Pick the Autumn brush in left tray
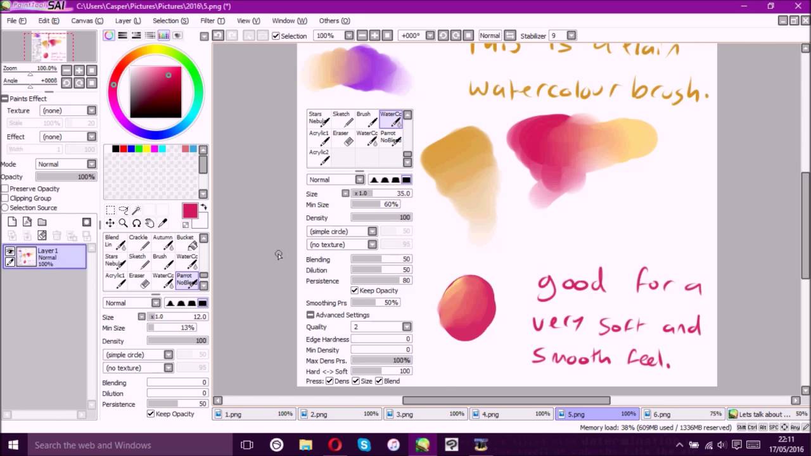 pyautogui.click(x=163, y=242)
